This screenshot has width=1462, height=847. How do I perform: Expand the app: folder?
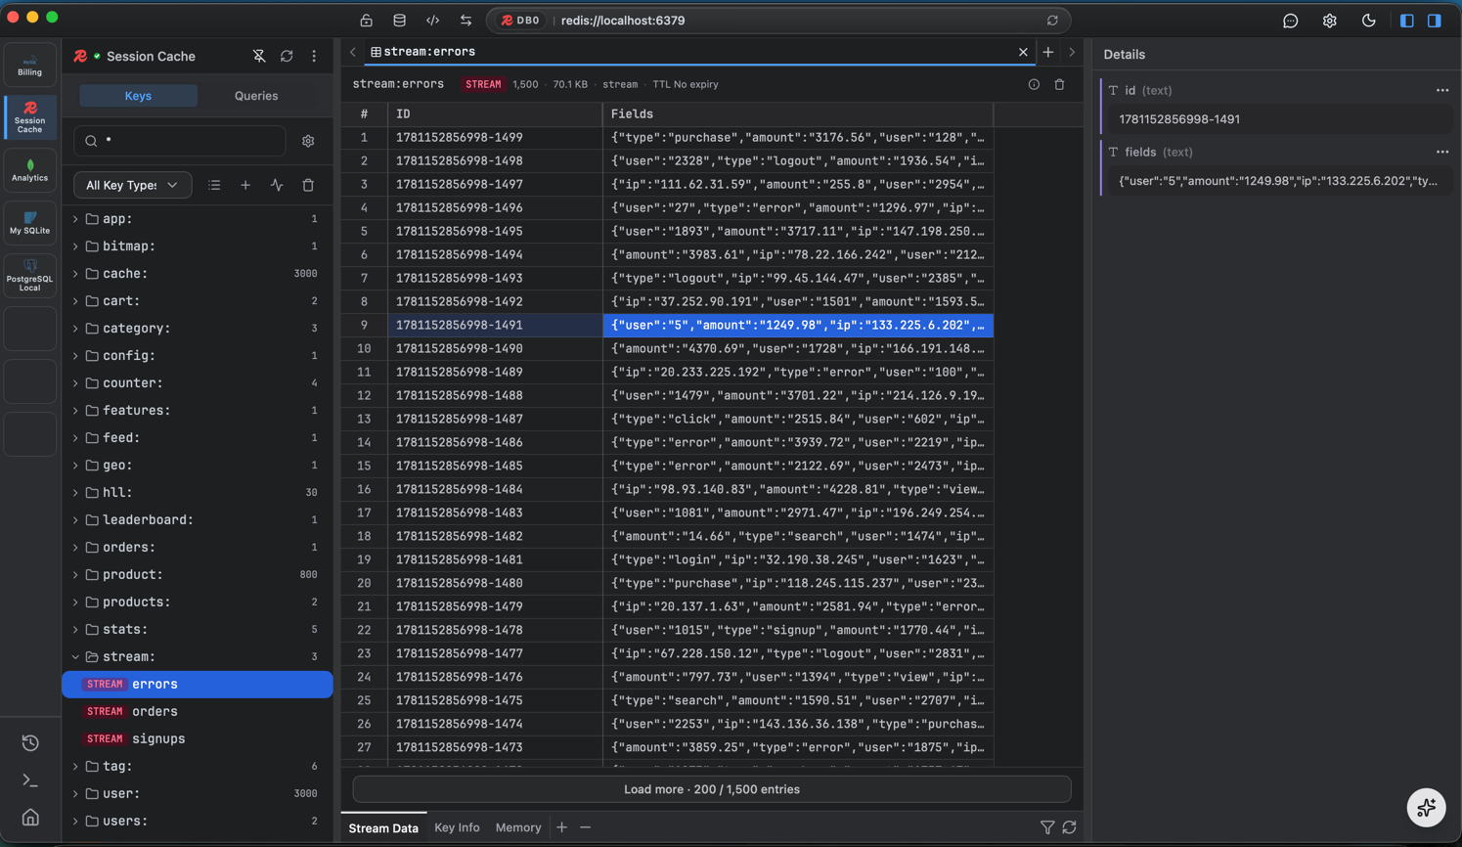pyautogui.click(x=196, y=219)
